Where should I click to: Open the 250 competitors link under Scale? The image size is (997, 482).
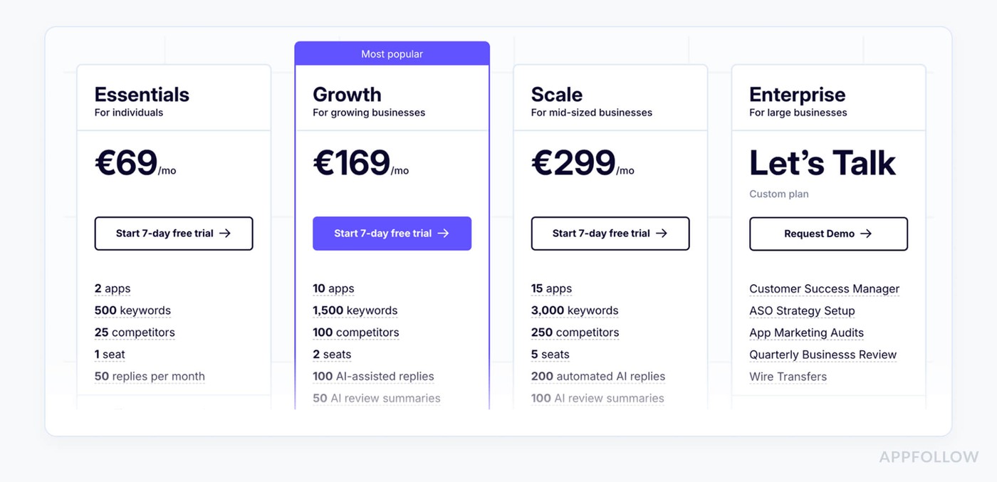(575, 332)
